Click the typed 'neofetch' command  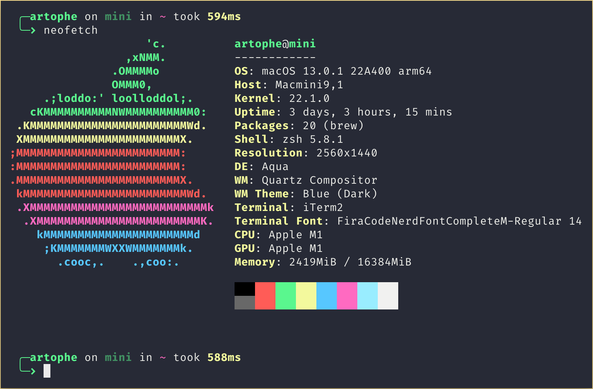pos(71,30)
